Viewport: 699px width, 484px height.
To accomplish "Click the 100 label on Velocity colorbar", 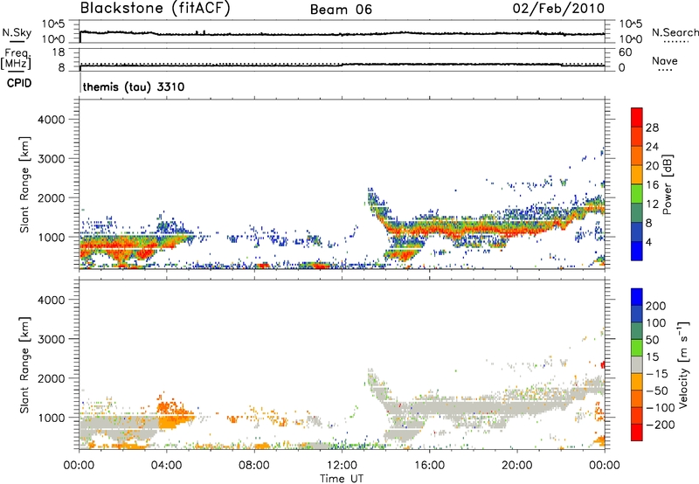I will (x=656, y=323).
